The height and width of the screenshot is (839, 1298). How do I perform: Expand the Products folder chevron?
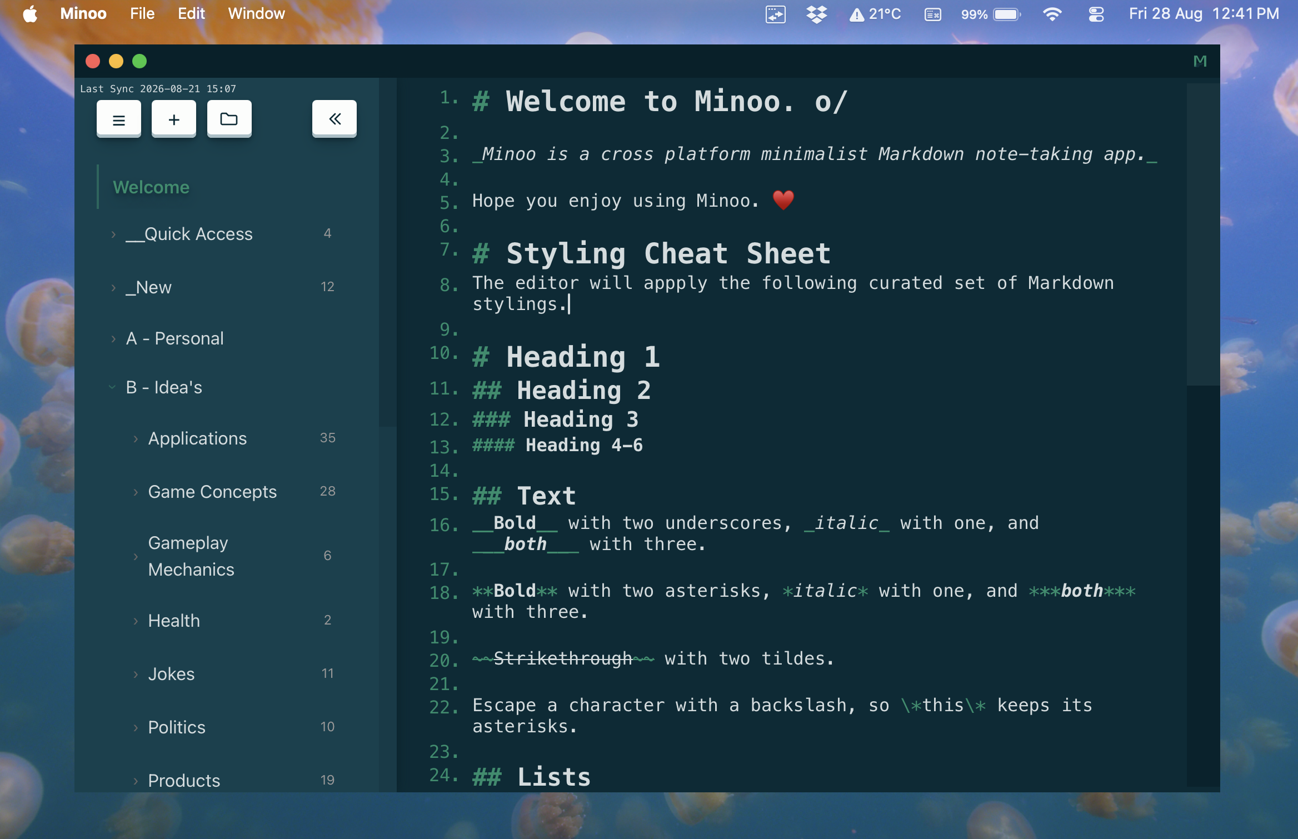[x=136, y=781]
